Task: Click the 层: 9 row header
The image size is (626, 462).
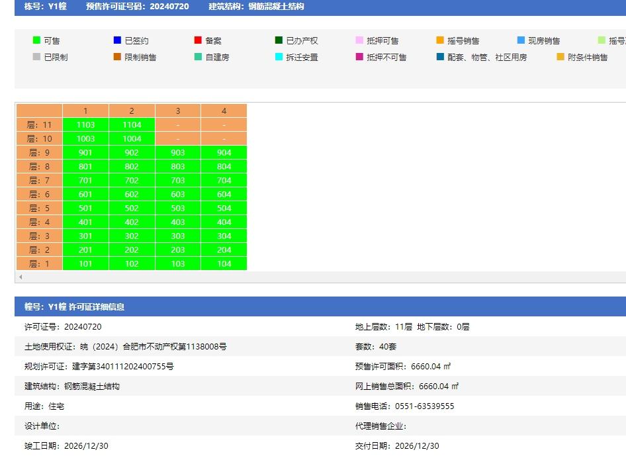Action: pyautogui.click(x=39, y=152)
